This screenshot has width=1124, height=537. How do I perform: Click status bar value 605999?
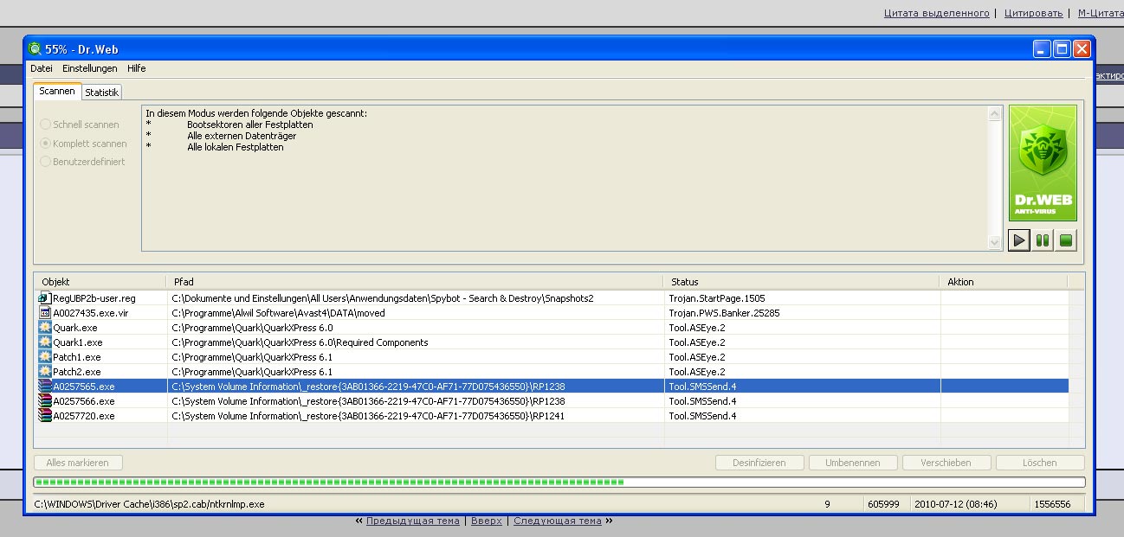883,503
